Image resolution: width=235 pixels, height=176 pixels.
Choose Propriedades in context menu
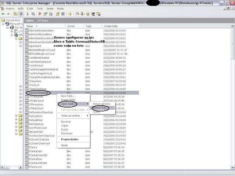click(73, 139)
